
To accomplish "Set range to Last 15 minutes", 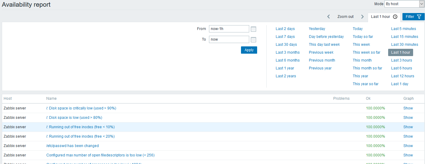I will [x=405, y=37].
